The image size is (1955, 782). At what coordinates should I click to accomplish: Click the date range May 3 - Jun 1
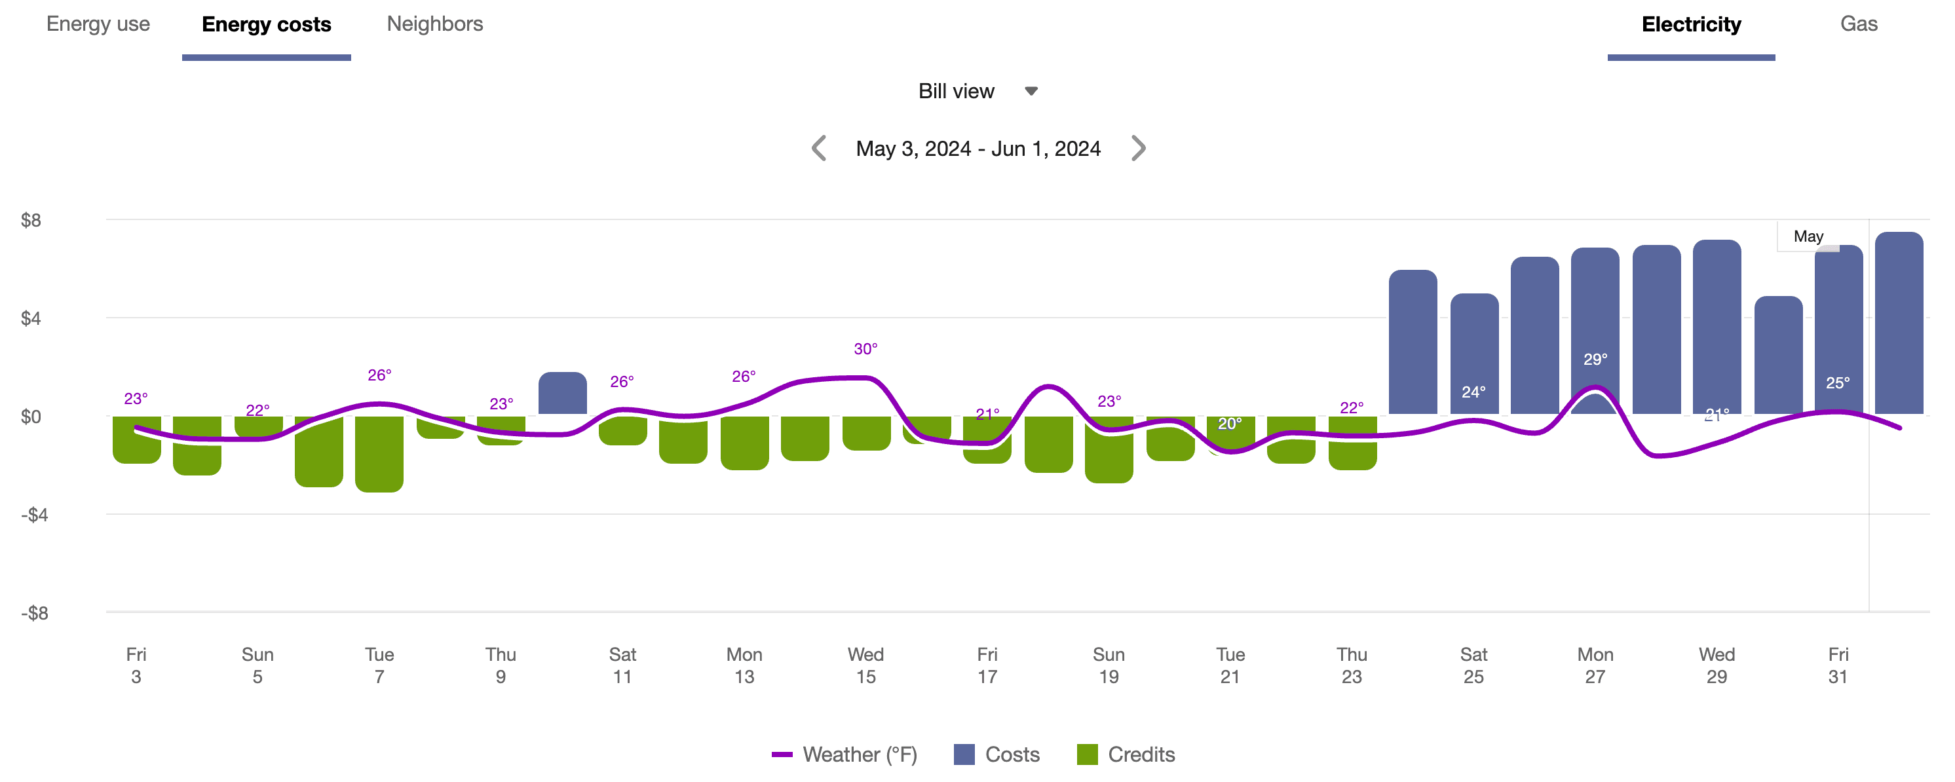coord(977,148)
